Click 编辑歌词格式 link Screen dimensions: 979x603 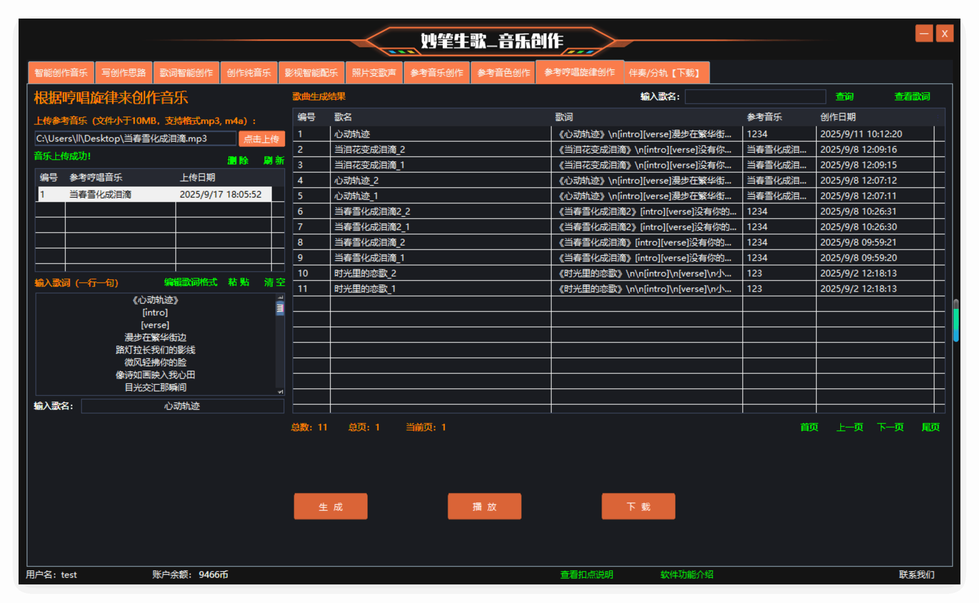coord(191,282)
